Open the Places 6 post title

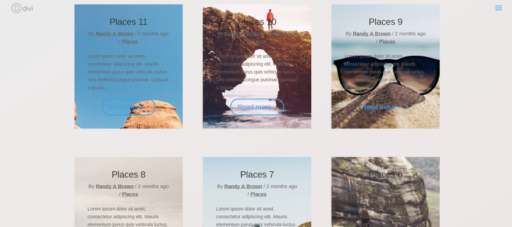coord(386,175)
